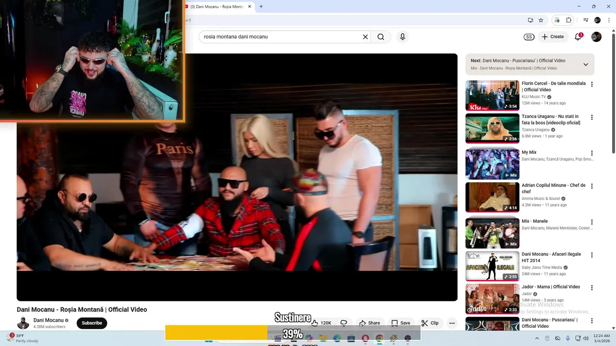Open YouTube notifications bell
Viewport: 616px width, 346px height.
(578, 37)
